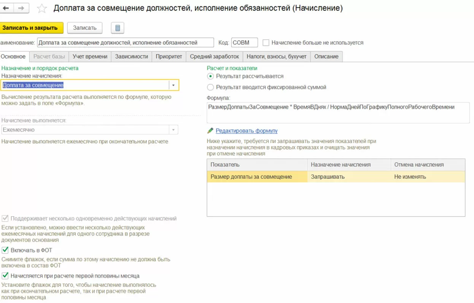Select Результат вводится фиксированной суммой option
Screen dimensions: 474x303
point(210,87)
